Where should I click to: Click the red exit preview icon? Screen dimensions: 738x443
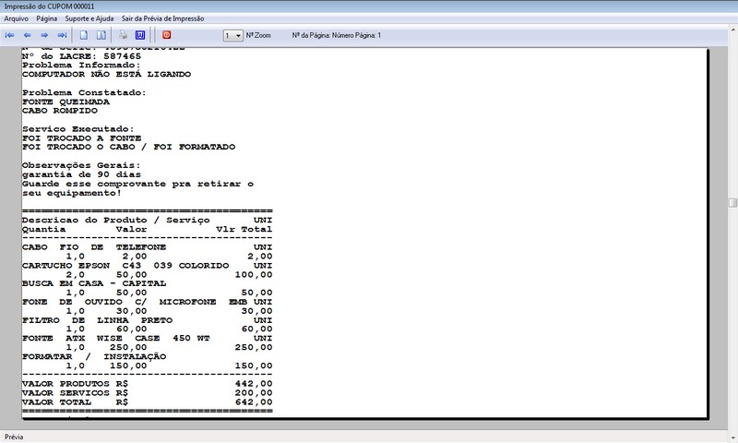[x=167, y=35]
